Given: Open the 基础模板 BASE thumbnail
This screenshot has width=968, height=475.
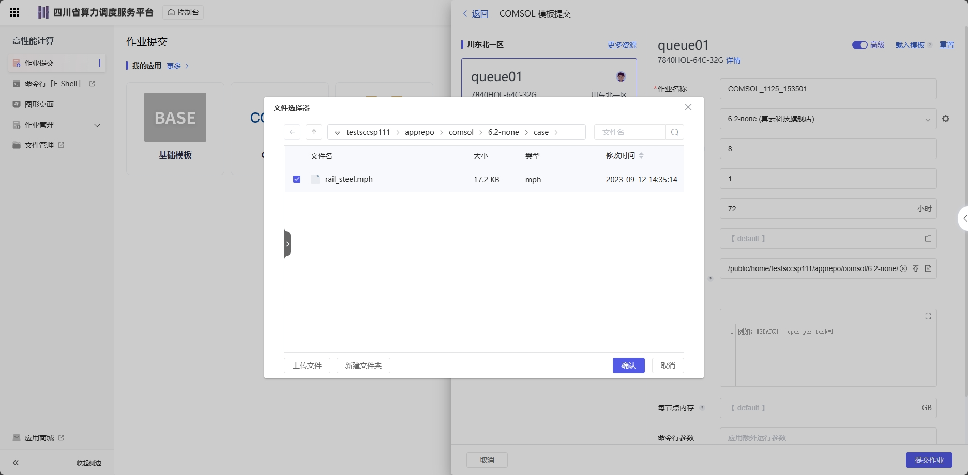Looking at the screenshot, I should coord(175,117).
